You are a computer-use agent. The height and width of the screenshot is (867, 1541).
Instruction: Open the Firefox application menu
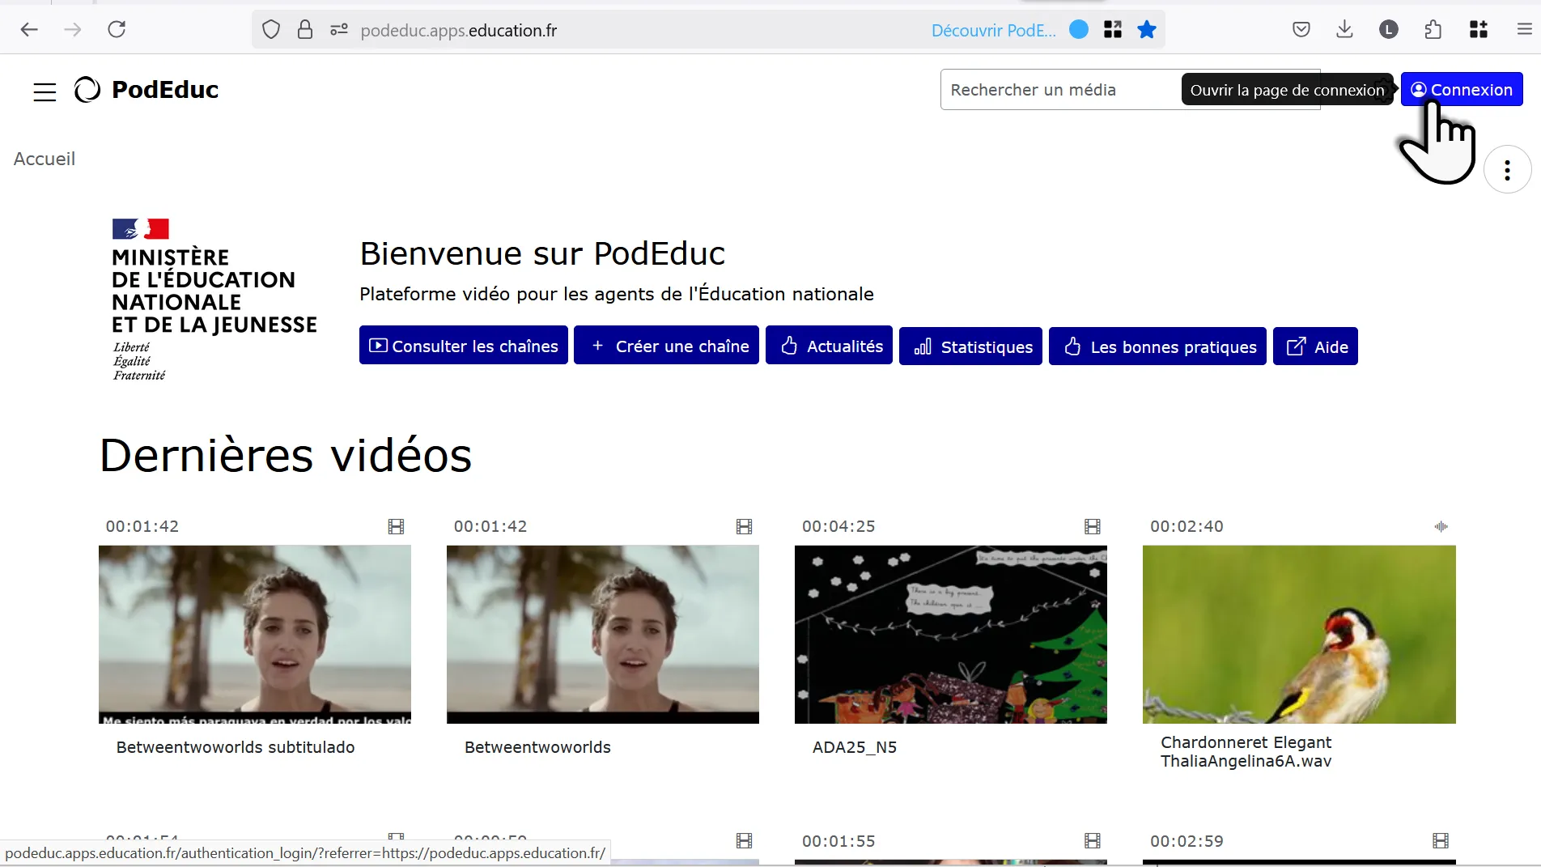tap(1525, 30)
